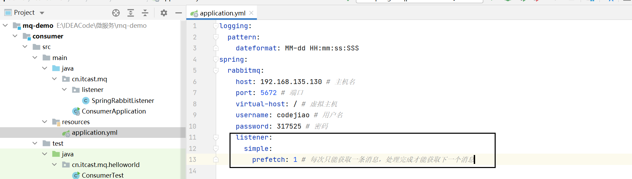Screen dimensions: 632x179
Task: Collapse the main folder node
Action: (35, 58)
